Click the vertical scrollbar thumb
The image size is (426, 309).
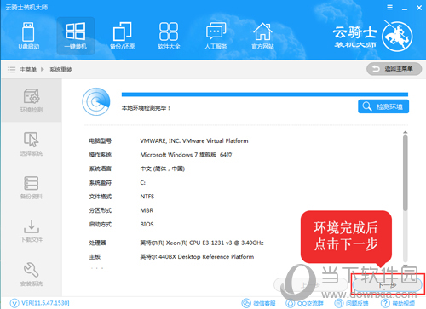pos(406,173)
